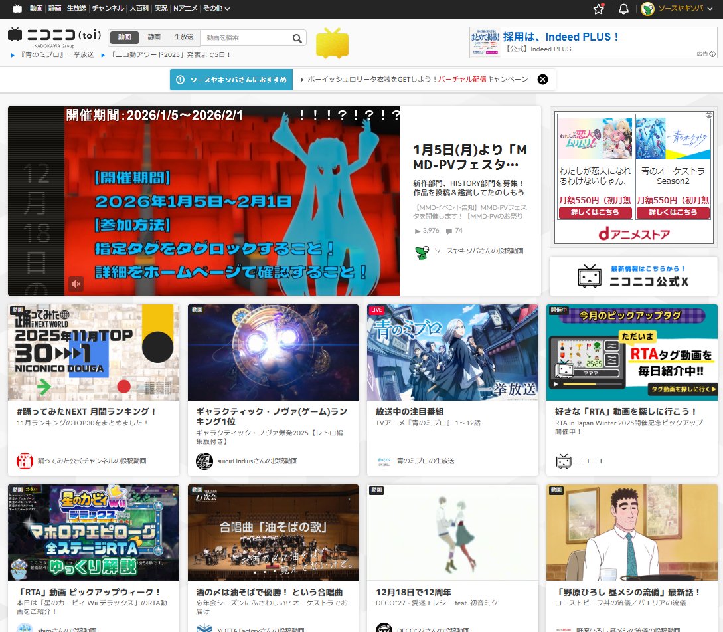Open the 青のミブロ LIVE thumbnail
This screenshot has height=632, width=723.
pos(452,352)
